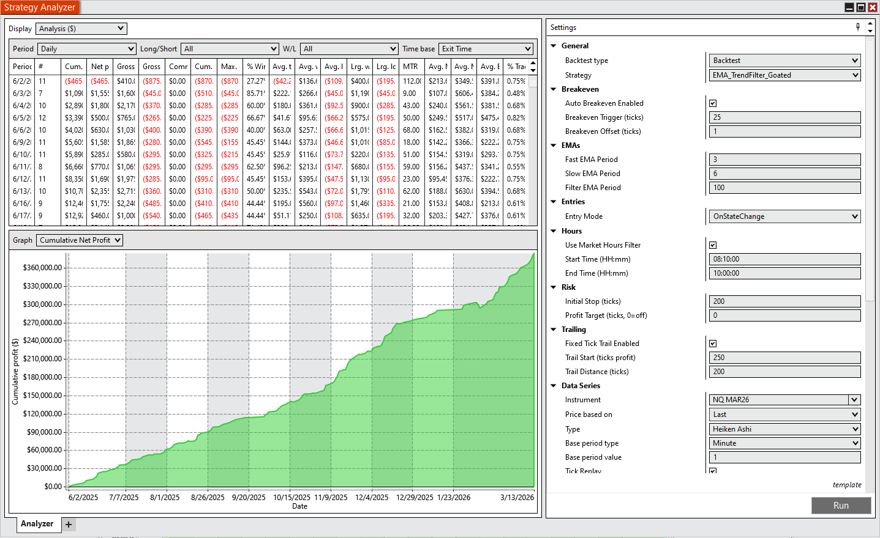Open the Strategy EMA_TrendFilter_Goated dropdown
The height and width of the screenshot is (538, 880).
click(784, 75)
